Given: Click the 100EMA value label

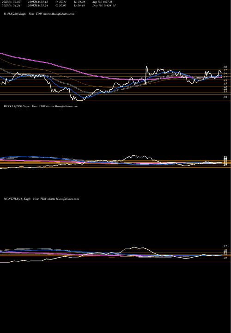Looking at the screenshot, I should point(38,2).
